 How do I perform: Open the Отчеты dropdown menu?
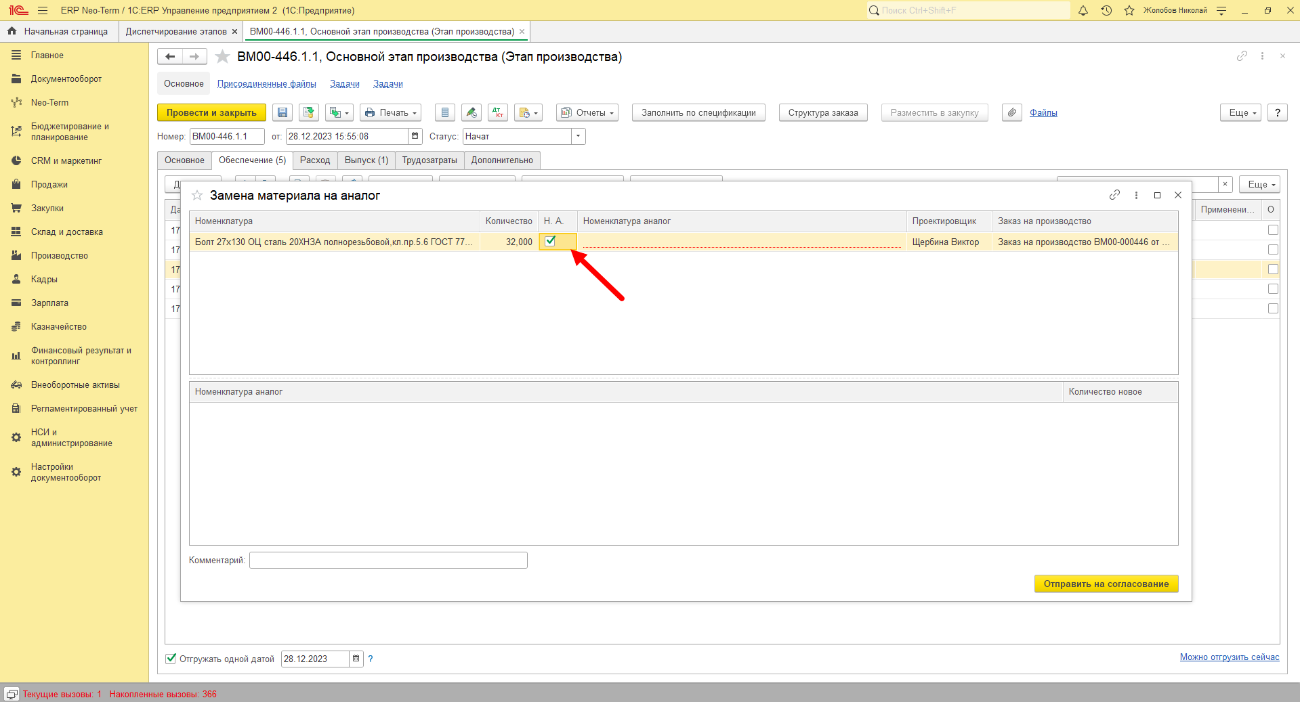(587, 113)
